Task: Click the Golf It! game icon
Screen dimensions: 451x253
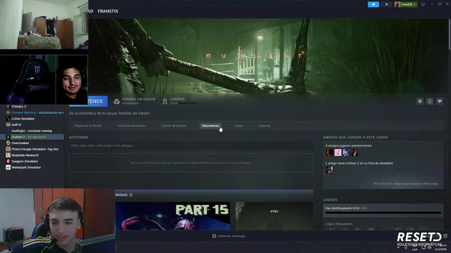Action: [x=8, y=125]
